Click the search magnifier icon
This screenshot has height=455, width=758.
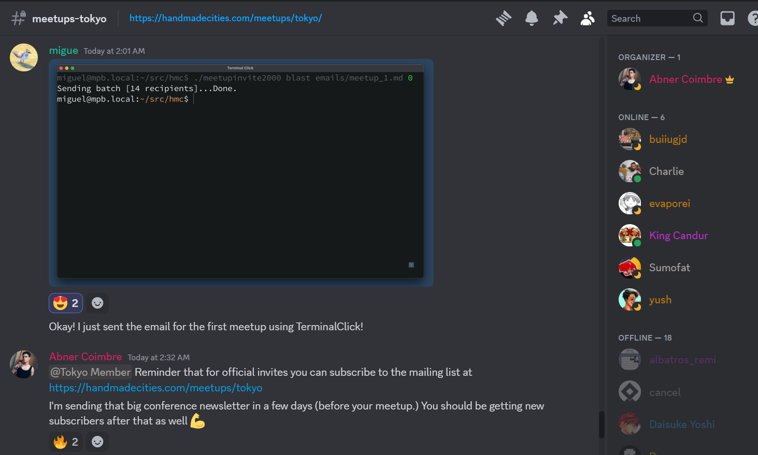(698, 18)
